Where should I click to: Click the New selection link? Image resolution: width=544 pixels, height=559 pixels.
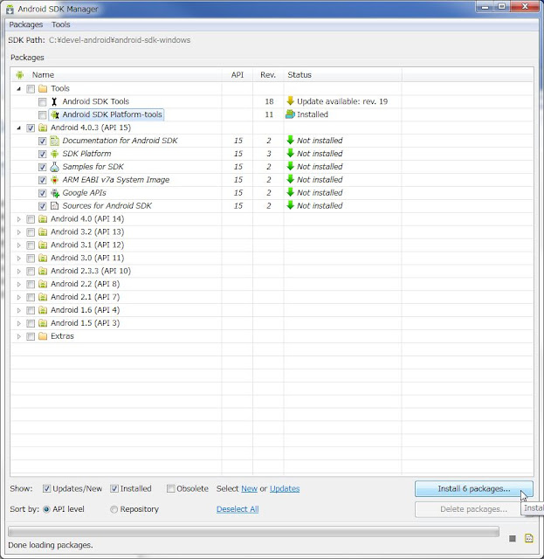point(249,489)
